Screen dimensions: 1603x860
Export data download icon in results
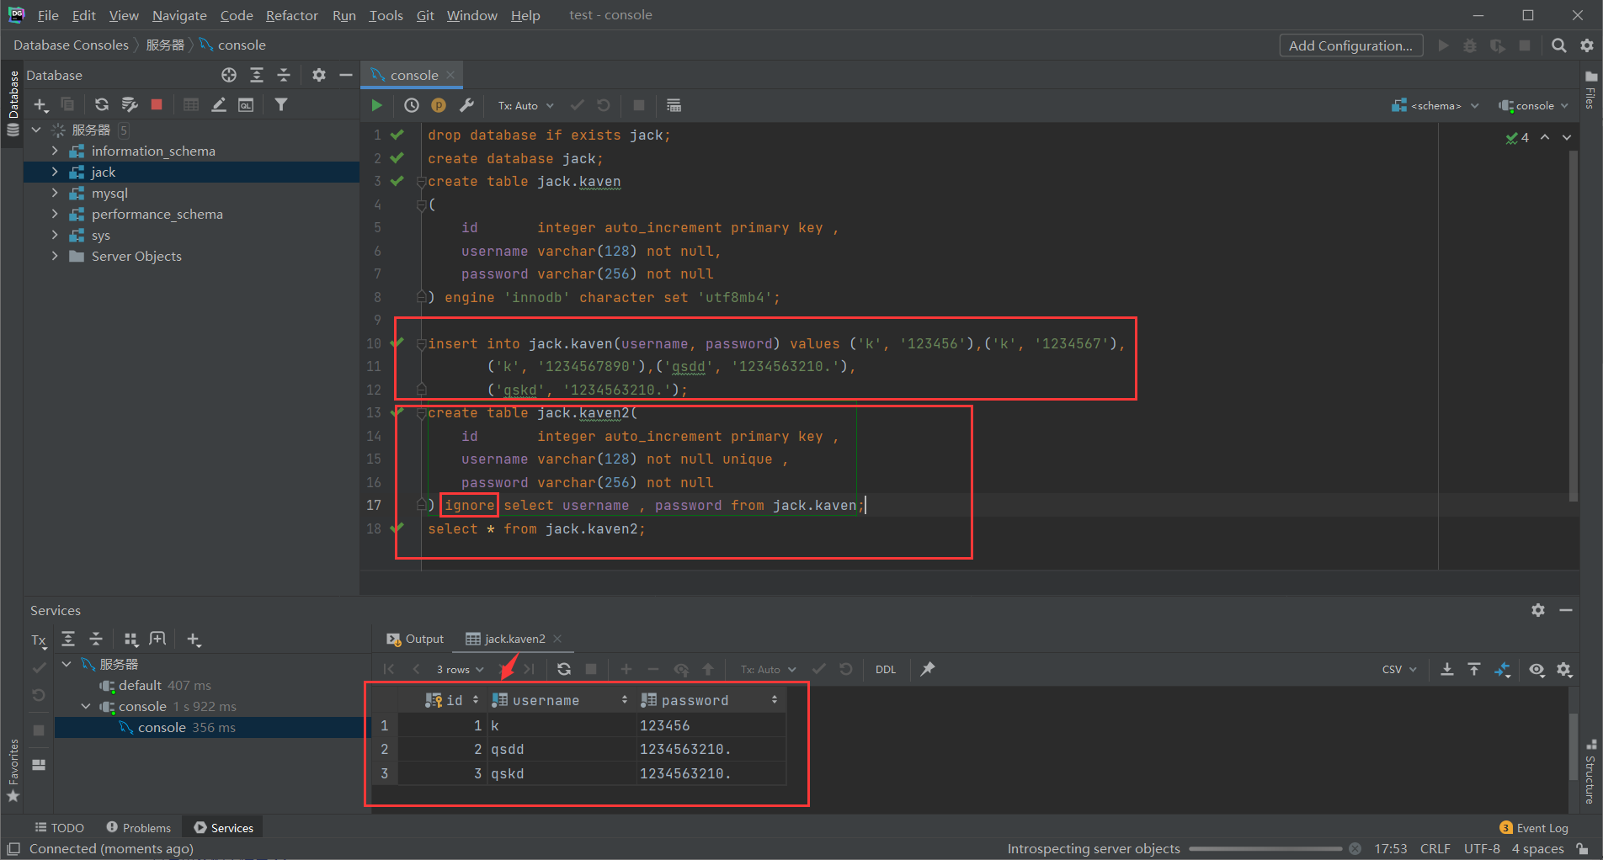1446,669
